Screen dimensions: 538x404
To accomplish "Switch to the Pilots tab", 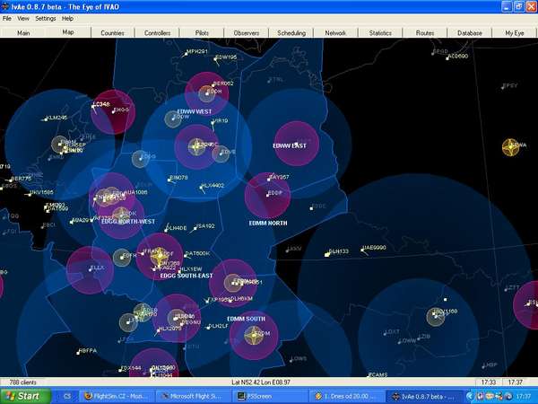I will pos(202,33).
